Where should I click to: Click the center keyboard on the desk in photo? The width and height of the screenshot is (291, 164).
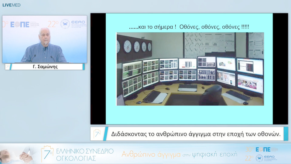[x=188, y=87]
